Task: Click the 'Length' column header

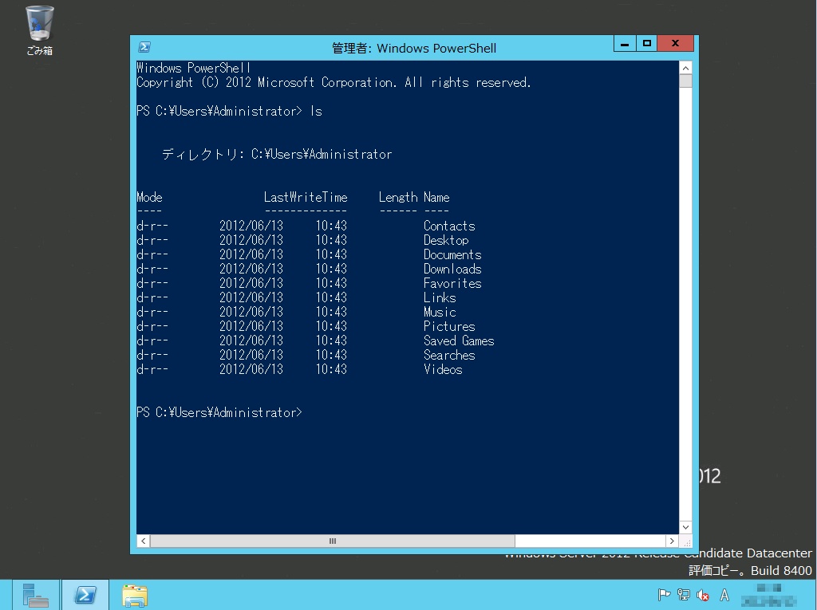Action: [398, 197]
